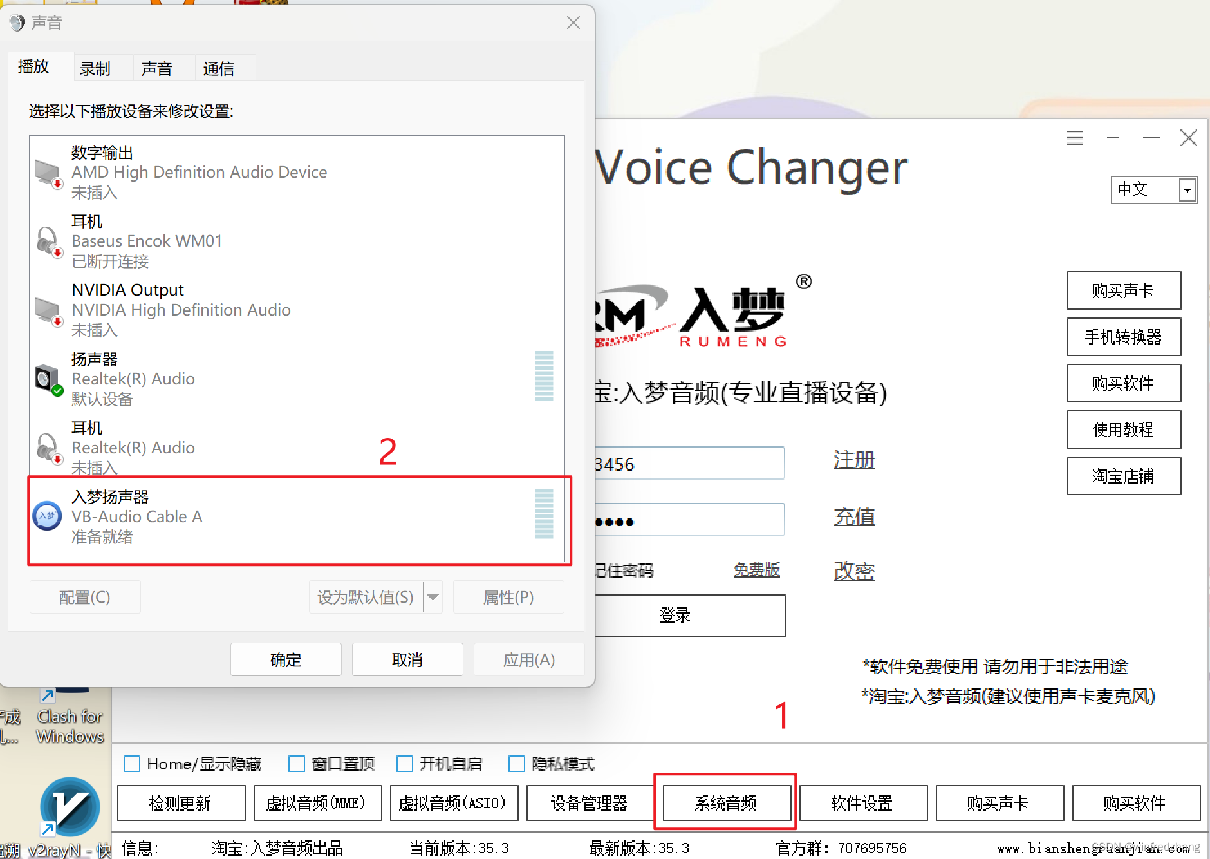Select the Baseus Encok WM01 headphone icon
This screenshot has height=859, width=1210.
point(48,242)
